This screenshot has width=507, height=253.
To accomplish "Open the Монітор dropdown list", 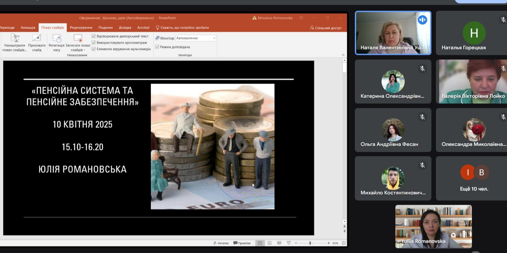I will [214, 38].
